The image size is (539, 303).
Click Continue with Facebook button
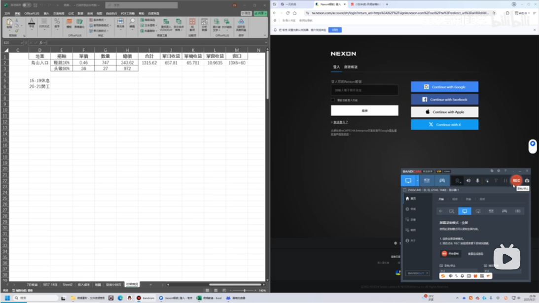[x=444, y=100]
